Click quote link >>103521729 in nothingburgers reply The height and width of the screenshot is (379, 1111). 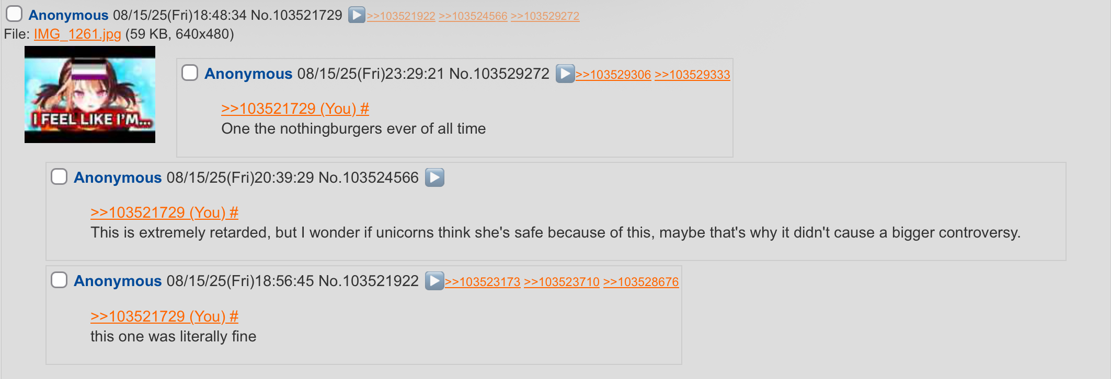coord(295,109)
